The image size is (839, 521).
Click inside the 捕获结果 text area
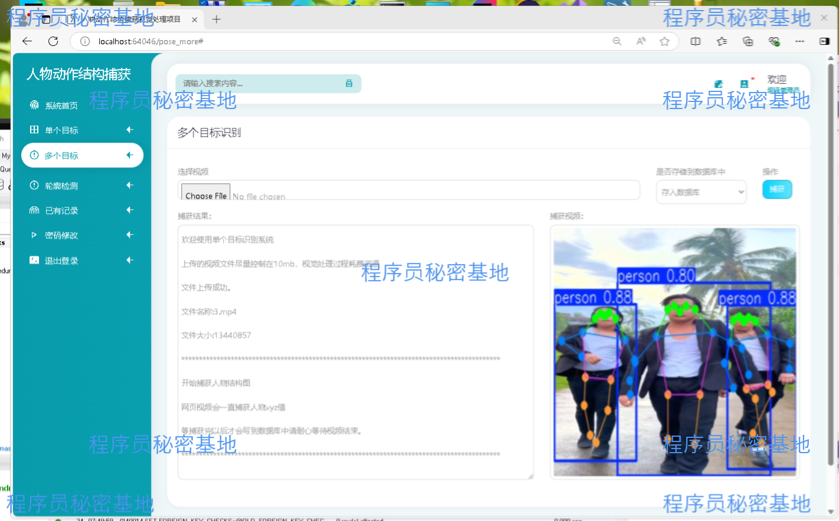[356, 352]
